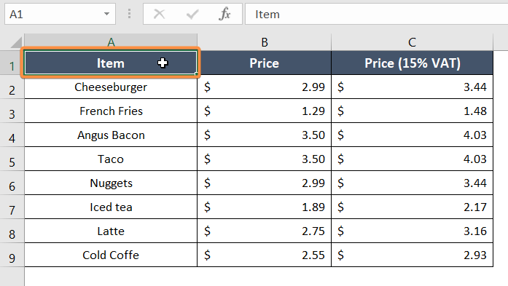
Task: Click the Price (15% VAT) header cell
Action: [x=412, y=63]
